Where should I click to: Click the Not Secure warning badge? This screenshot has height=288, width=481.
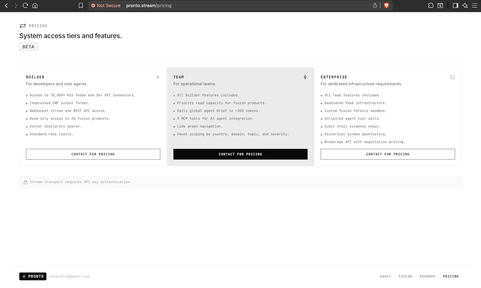pos(106,5)
